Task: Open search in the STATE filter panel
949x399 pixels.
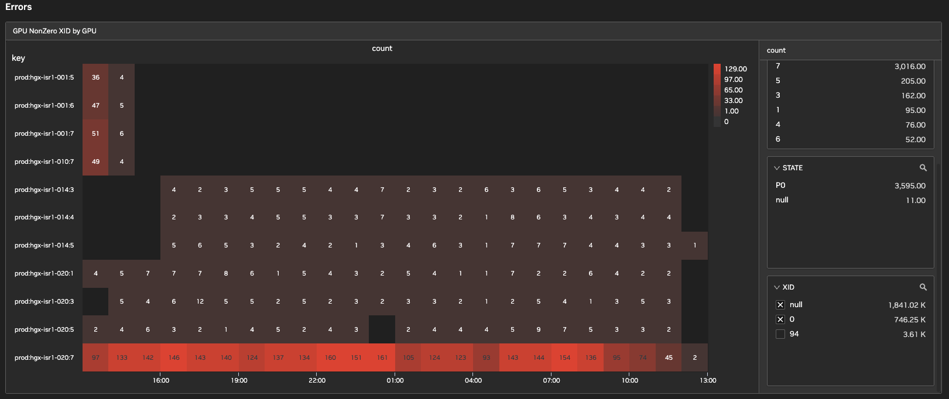Action: tap(923, 168)
